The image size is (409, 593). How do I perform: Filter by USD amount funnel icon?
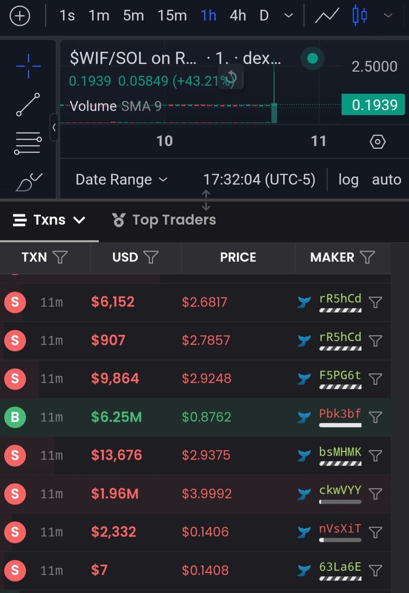pyautogui.click(x=151, y=257)
